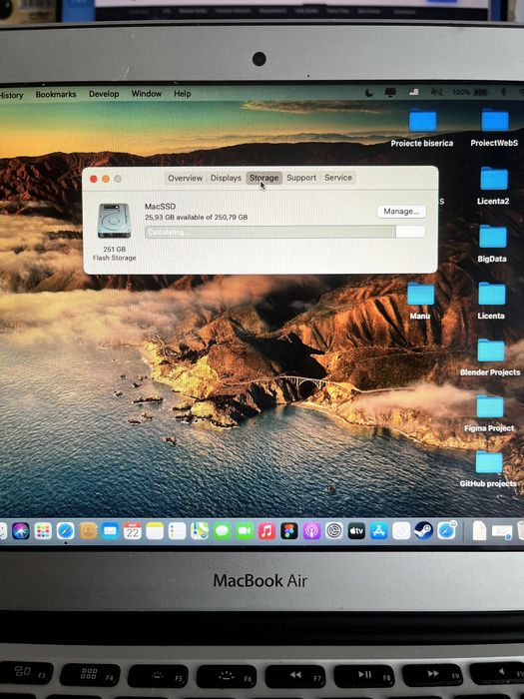This screenshot has width=524, height=699.
Task: Select the Figma Project folder
Action: [x=489, y=413]
